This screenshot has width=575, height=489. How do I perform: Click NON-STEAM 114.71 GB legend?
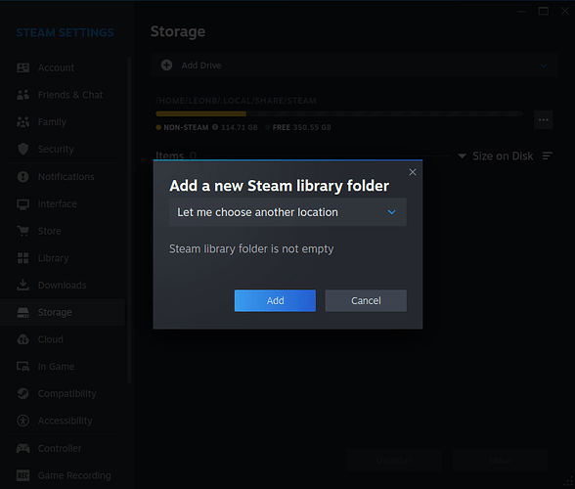tap(207, 127)
